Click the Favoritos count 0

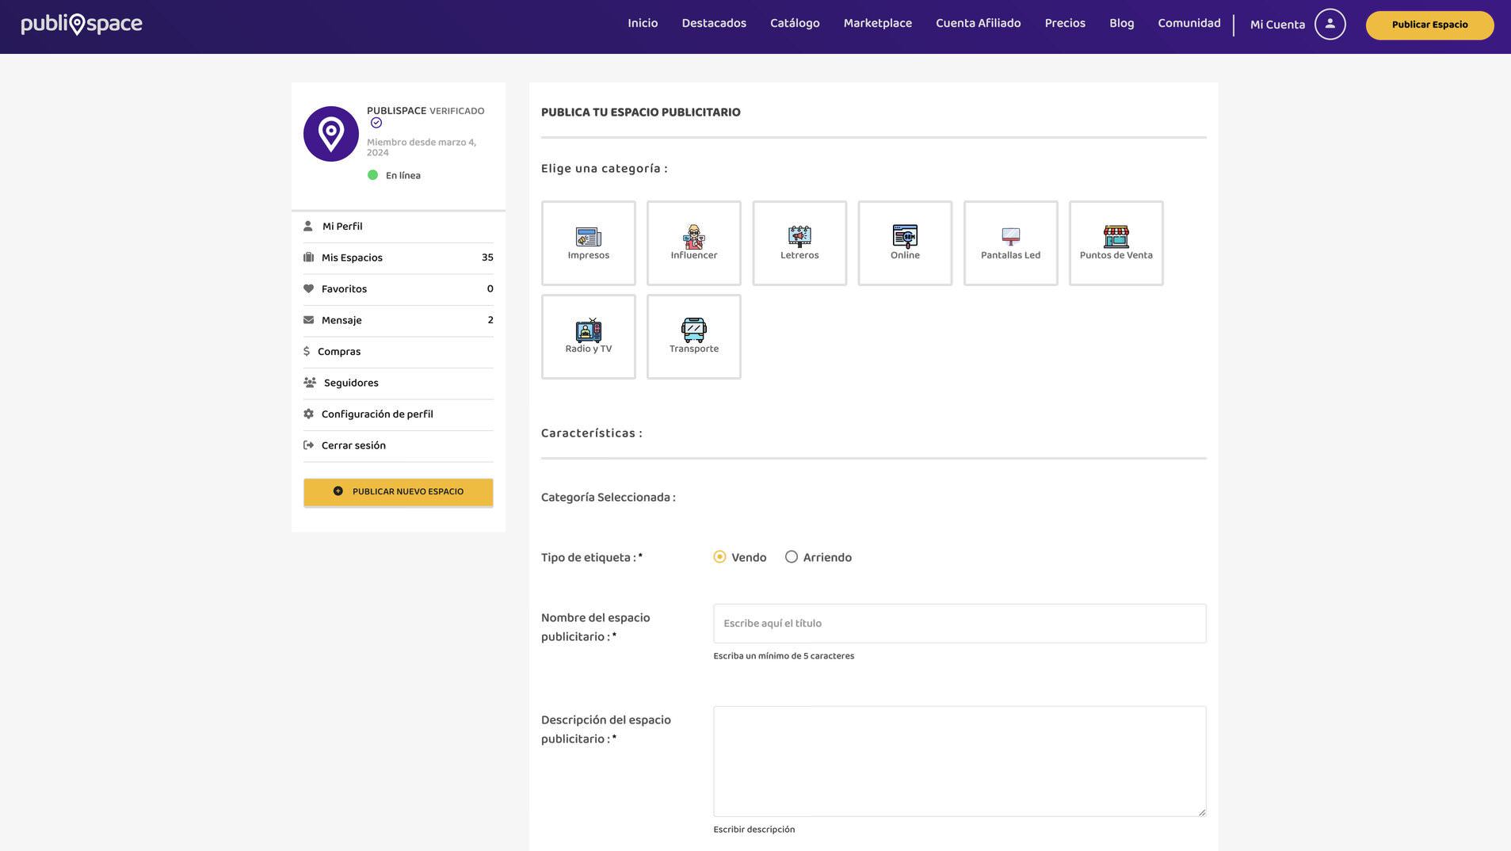point(490,288)
